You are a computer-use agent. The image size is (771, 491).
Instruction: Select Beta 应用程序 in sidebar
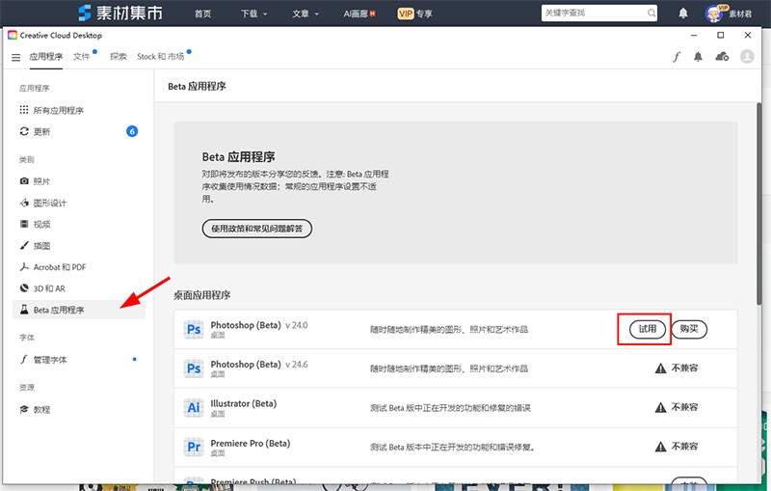(x=79, y=310)
